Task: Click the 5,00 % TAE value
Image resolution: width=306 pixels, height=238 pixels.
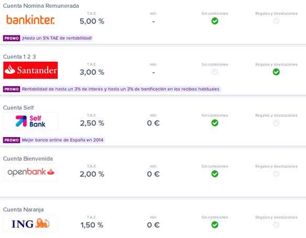Action: click(92, 21)
